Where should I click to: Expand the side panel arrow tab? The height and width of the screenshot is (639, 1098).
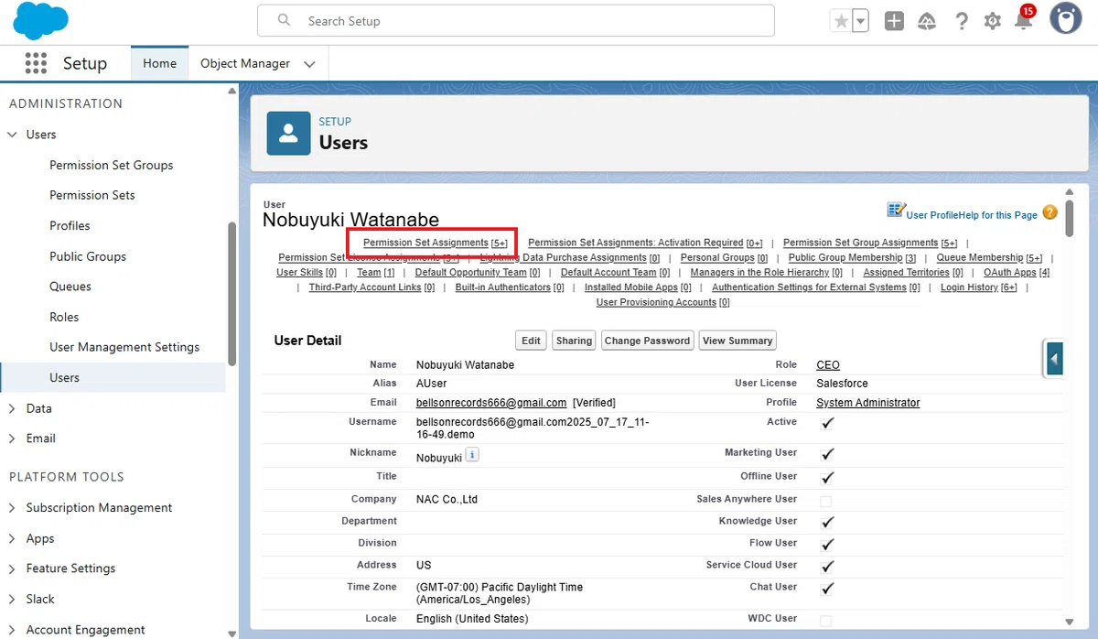pyautogui.click(x=1054, y=359)
